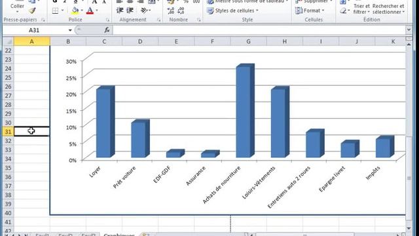Viewport: 419px width, 236px height.
Task: Open the Trier et filtrer menu
Action: pos(361,9)
